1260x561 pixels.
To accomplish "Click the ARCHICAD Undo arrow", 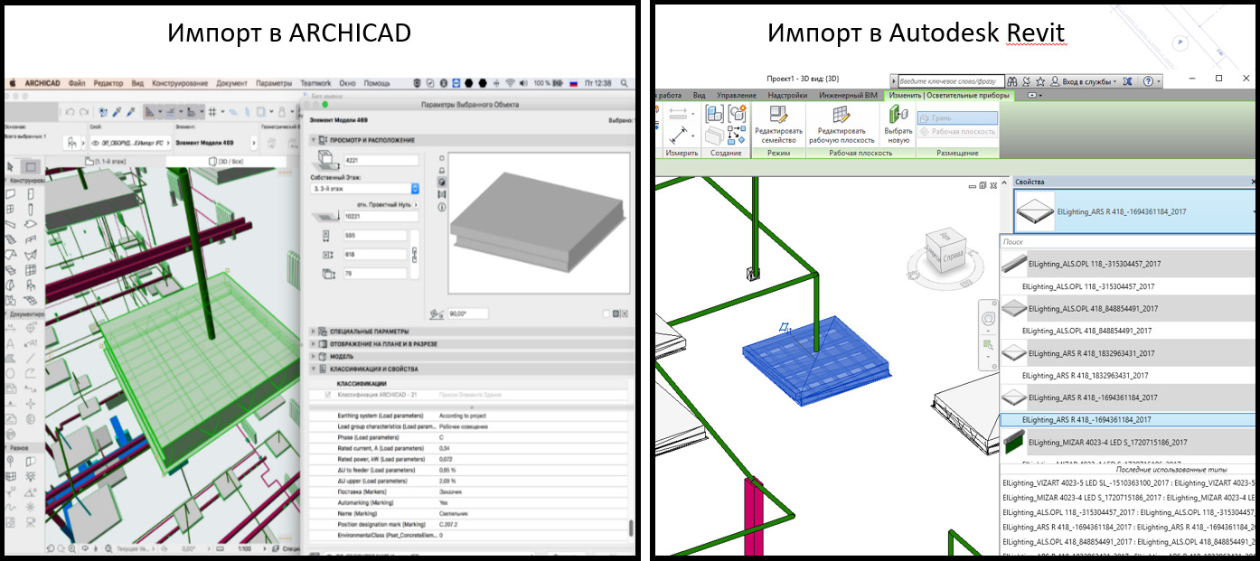I will [x=71, y=112].
